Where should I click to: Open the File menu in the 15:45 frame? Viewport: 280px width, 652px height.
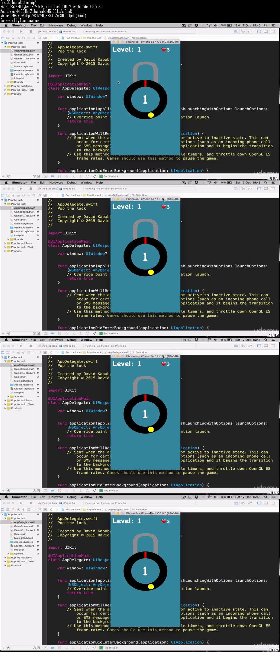pyautogui.click(x=33, y=25)
